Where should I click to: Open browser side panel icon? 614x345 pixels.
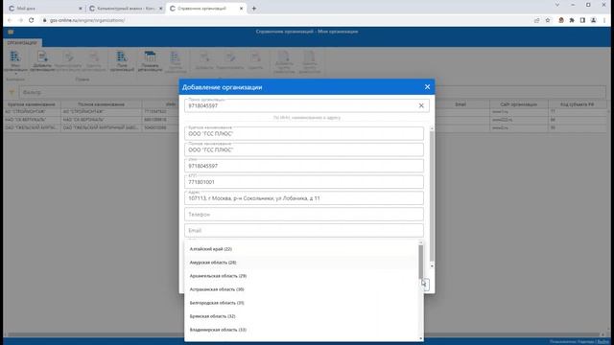[582, 20]
